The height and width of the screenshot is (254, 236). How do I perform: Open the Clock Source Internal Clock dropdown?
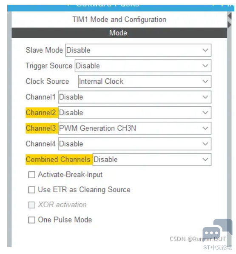pos(145,81)
